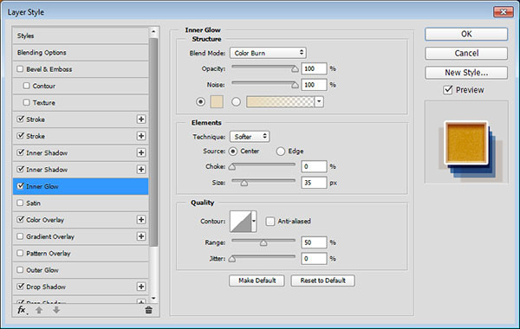The width and height of the screenshot is (520, 329).
Task: Uncheck the Drop Shadow checkbox
Action: click(x=20, y=287)
